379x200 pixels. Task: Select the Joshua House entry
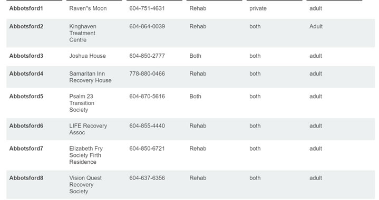pos(88,56)
